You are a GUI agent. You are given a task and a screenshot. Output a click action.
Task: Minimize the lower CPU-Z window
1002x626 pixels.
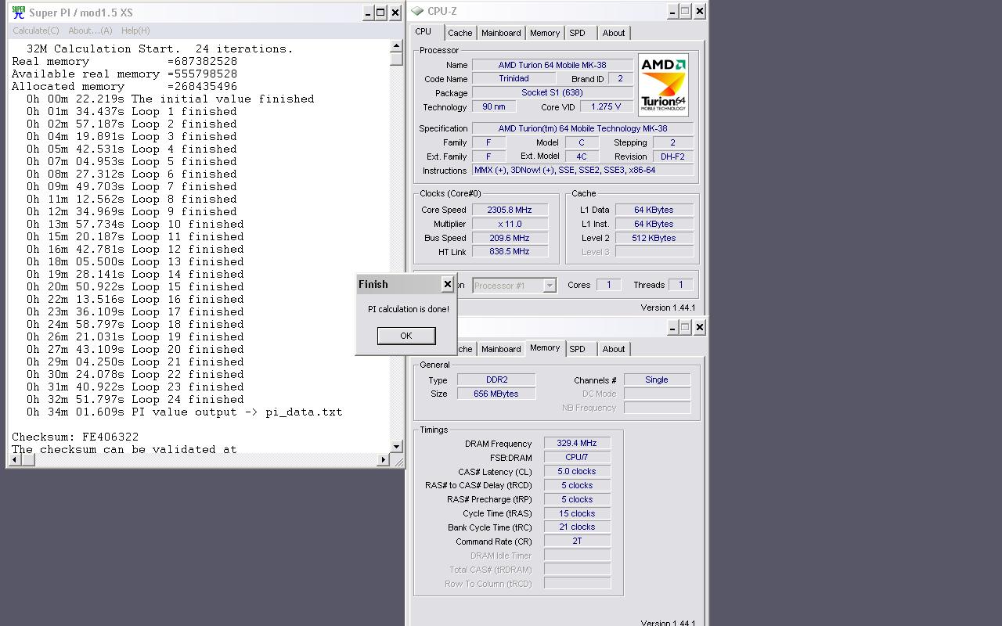(672, 327)
